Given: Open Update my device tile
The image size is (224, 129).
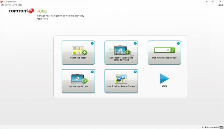Looking at the screenshot, I should pyautogui.click(x=78, y=81).
